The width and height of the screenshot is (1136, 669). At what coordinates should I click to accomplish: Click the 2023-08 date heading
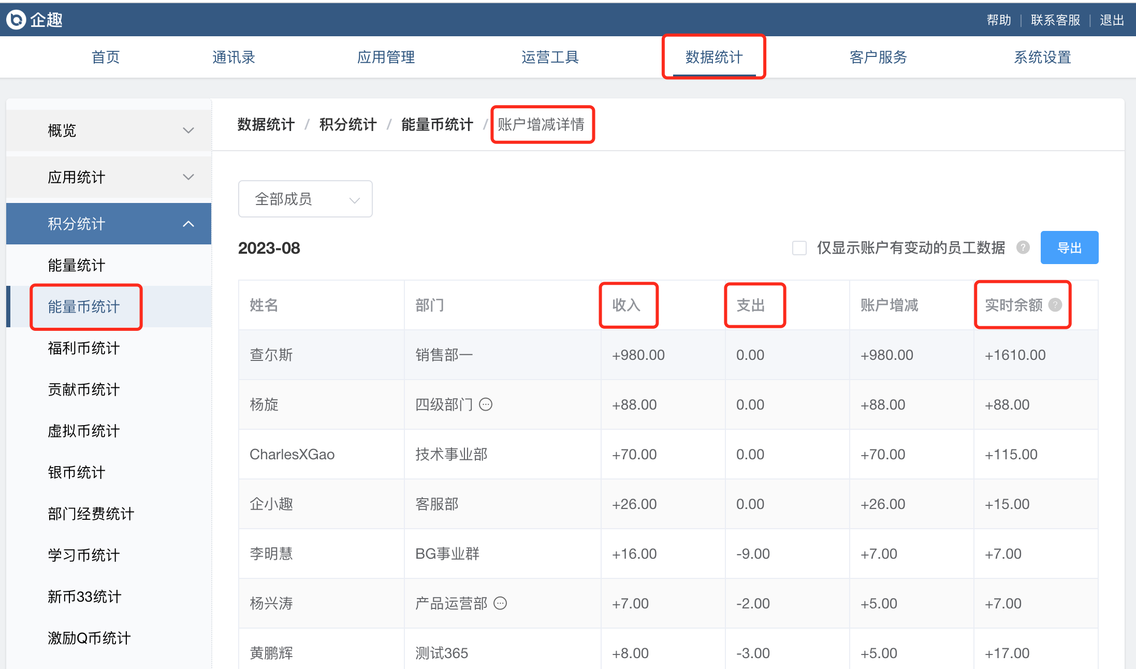pyautogui.click(x=269, y=248)
